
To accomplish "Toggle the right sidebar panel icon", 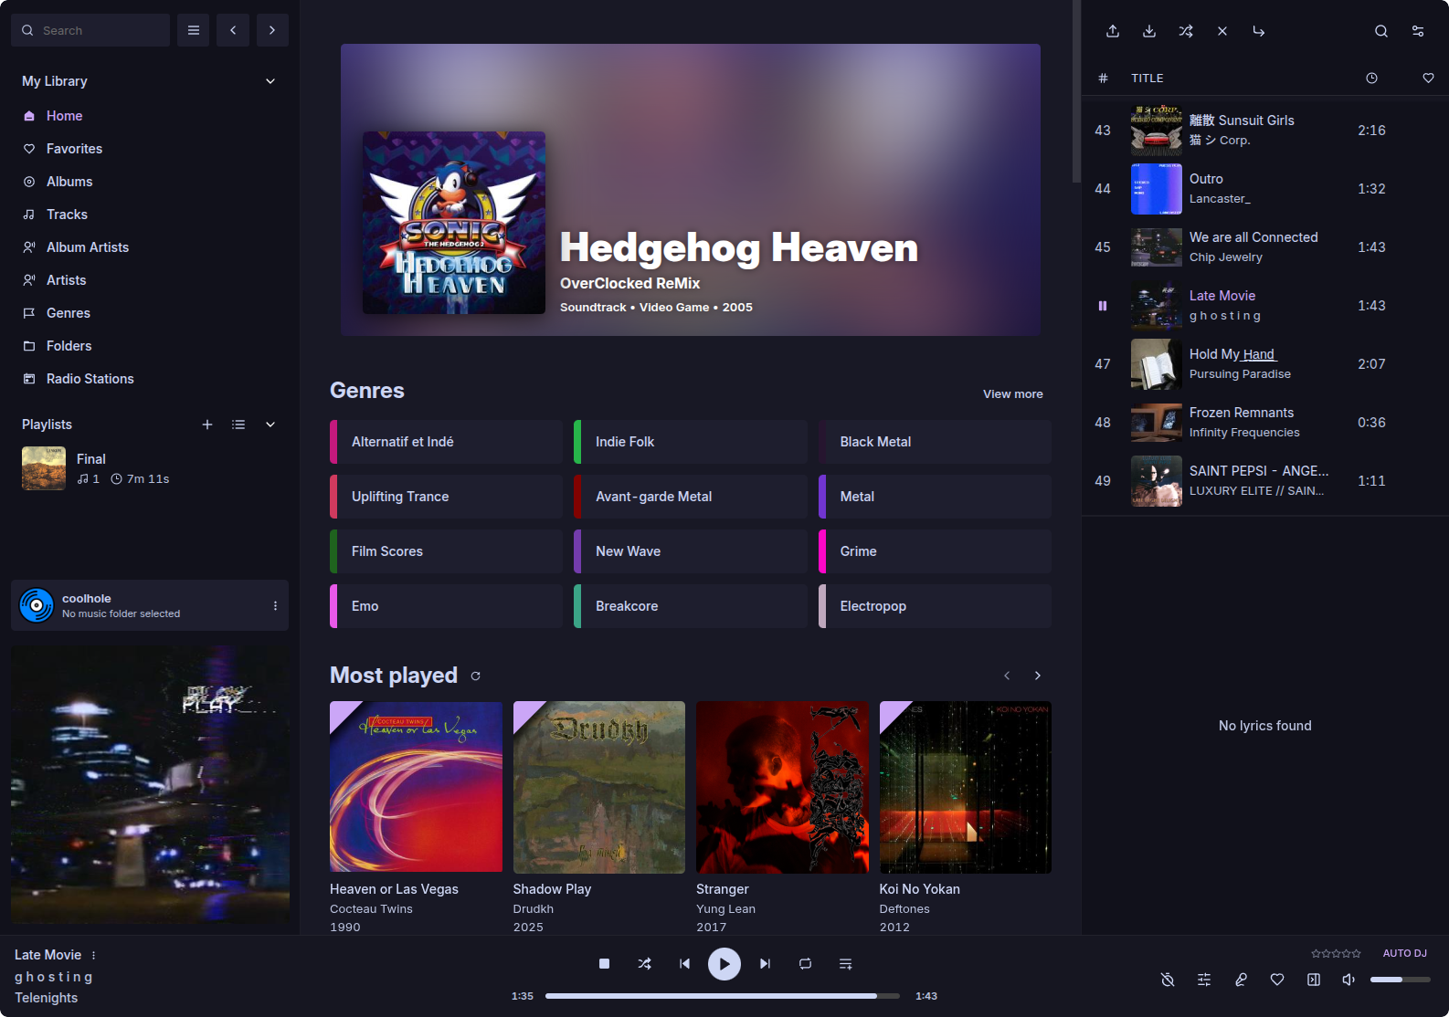I will tap(1314, 980).
